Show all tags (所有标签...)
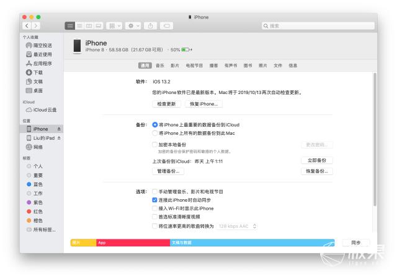Viewport: 397px width, 279px height. [41, 230]
